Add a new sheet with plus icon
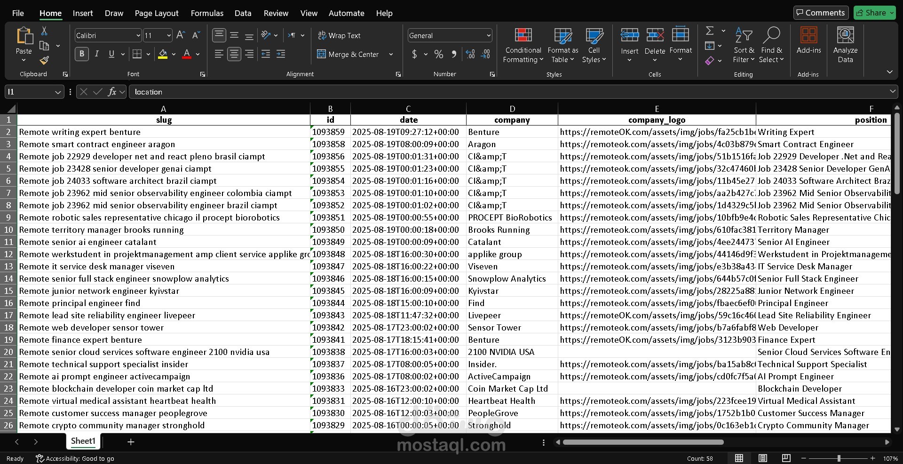 pos(131,442)
